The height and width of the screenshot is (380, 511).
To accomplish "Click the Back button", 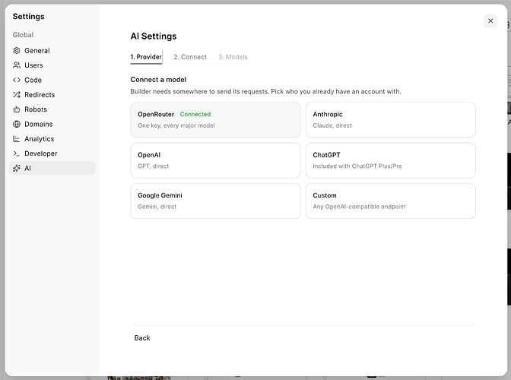I will pos(142,338).
